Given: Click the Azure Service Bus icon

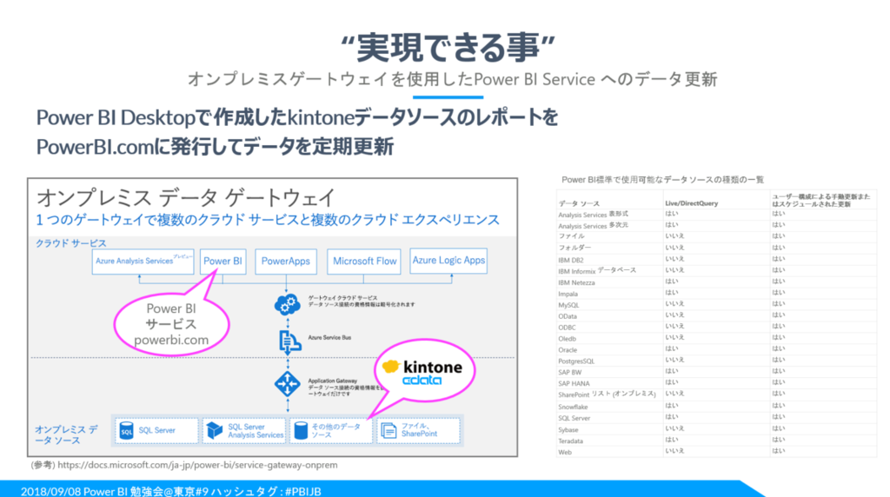Looking at the screenshot, I should [289, 341].
